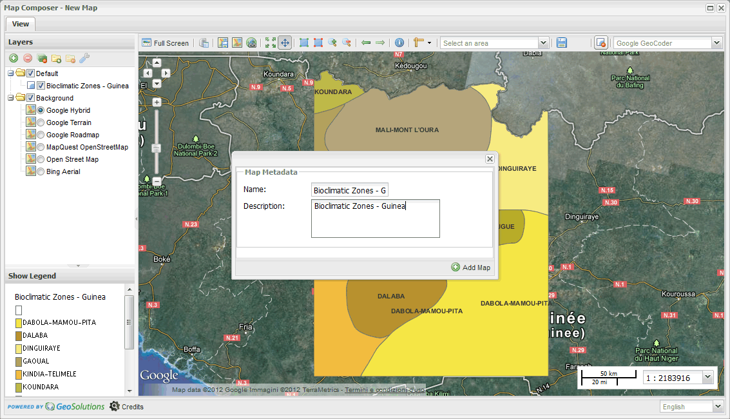This screenshot has height=419, width=730.
Task: Select the Google Terrain background
Action: pos(41,122)
